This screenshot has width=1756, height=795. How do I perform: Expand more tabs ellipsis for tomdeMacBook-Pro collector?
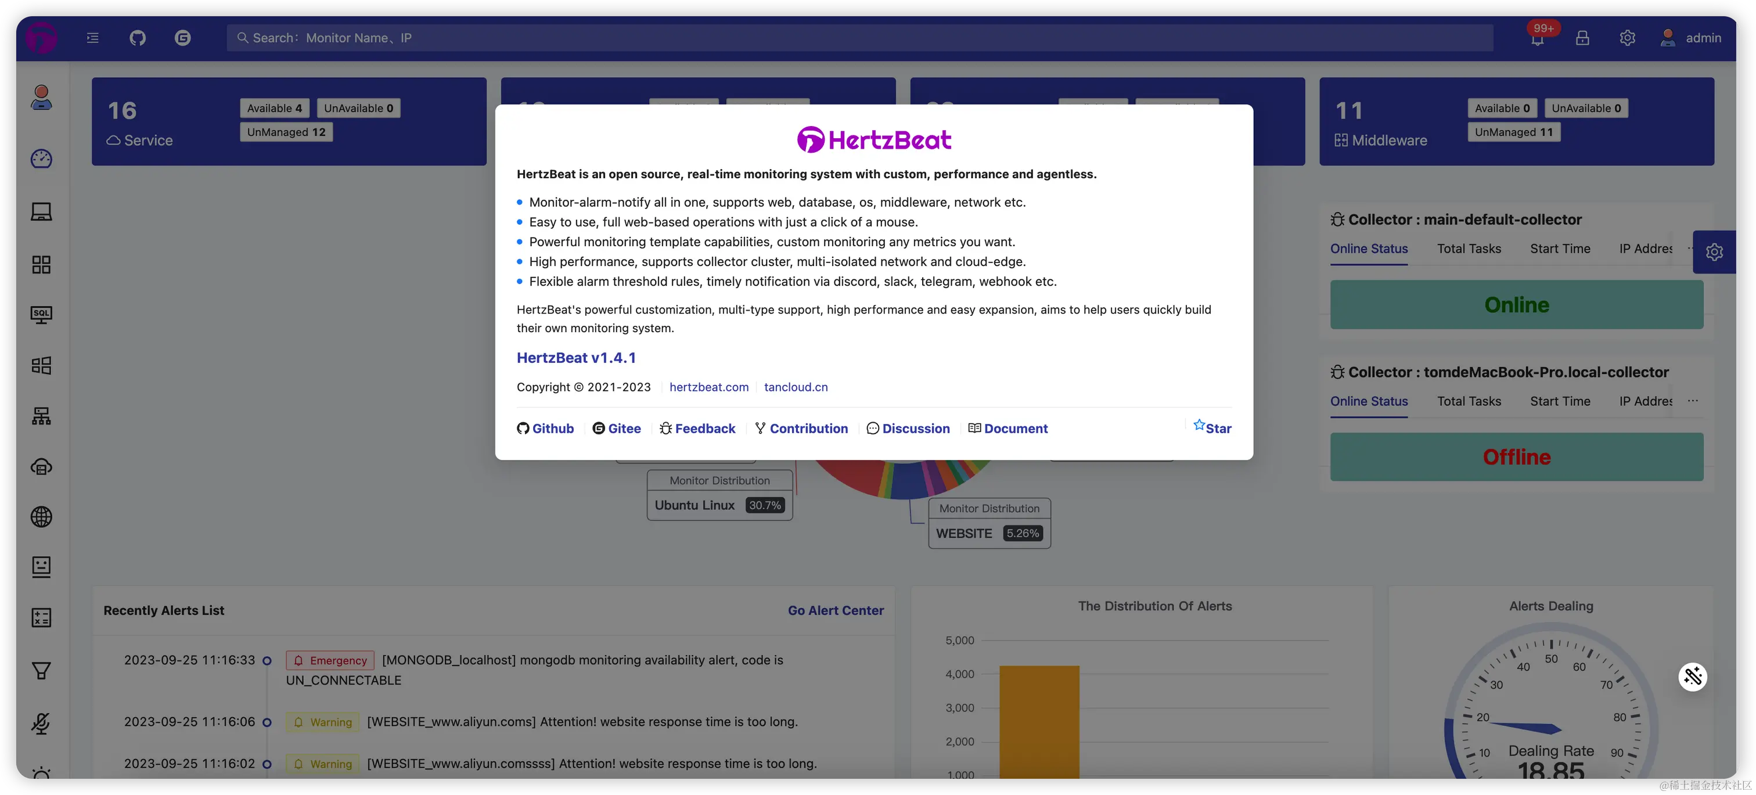point(1693,401)
